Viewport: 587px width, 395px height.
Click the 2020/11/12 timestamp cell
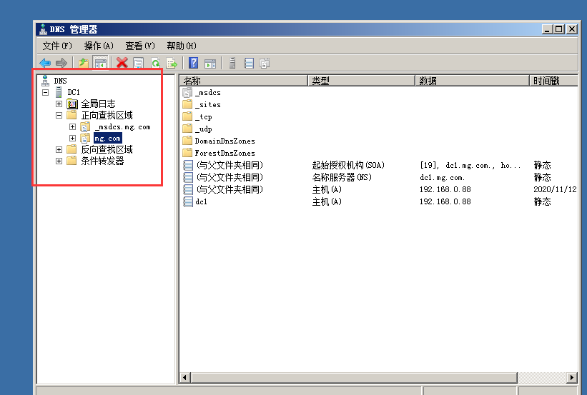(555, 189)
